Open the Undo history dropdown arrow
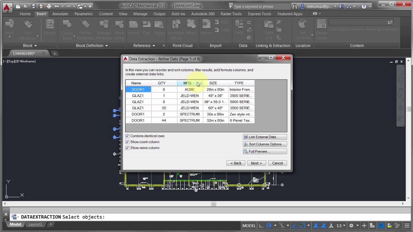Image resolution: width=413 pixels, height=232 pixels. point(62,6)
